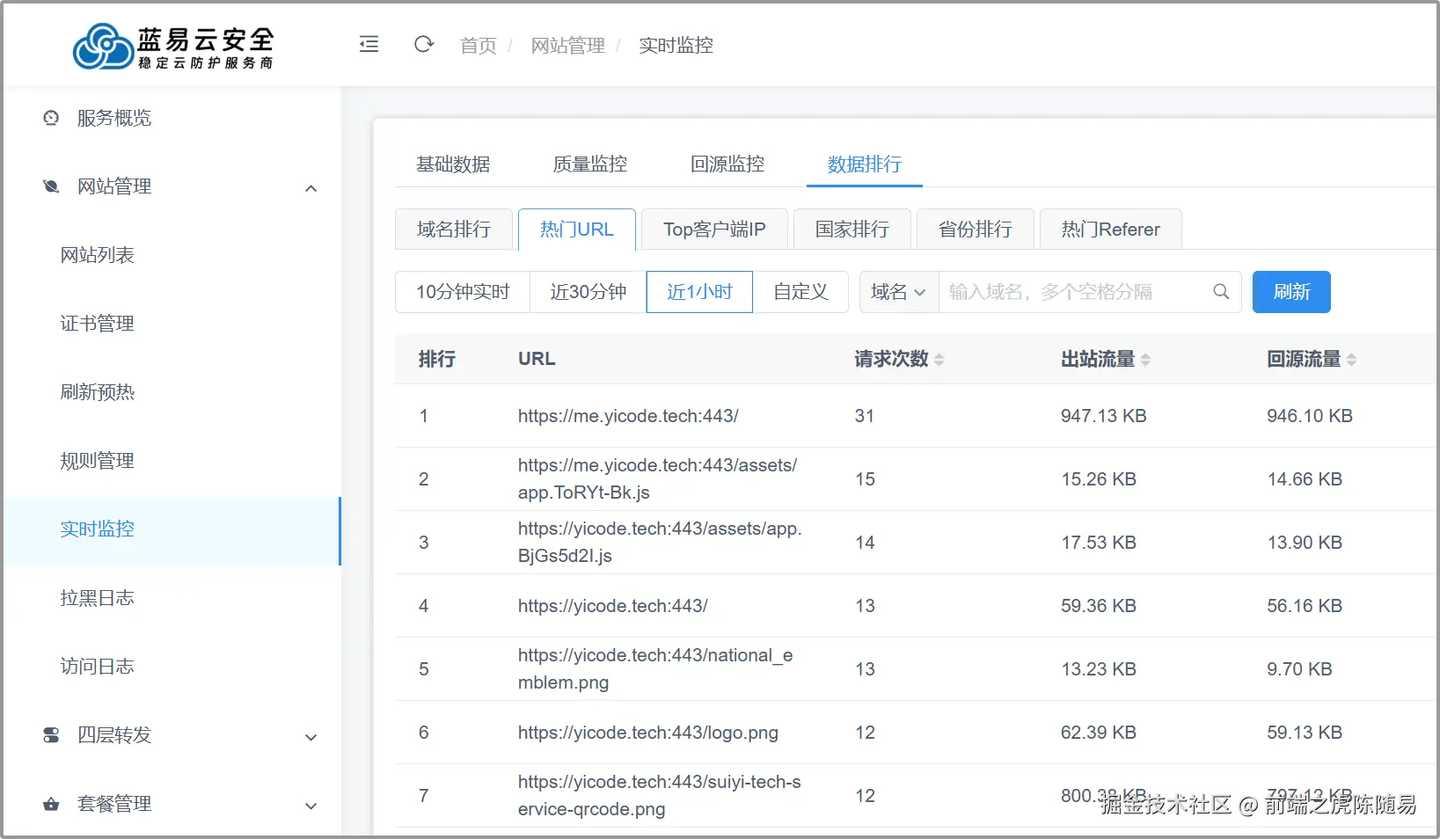Go to 首页 via breadcrumb link

click(478, 46)
